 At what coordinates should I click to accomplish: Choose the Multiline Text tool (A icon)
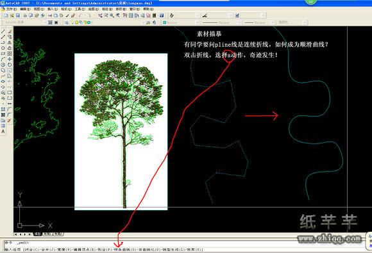pyautogui.click(x=3, y=131)
